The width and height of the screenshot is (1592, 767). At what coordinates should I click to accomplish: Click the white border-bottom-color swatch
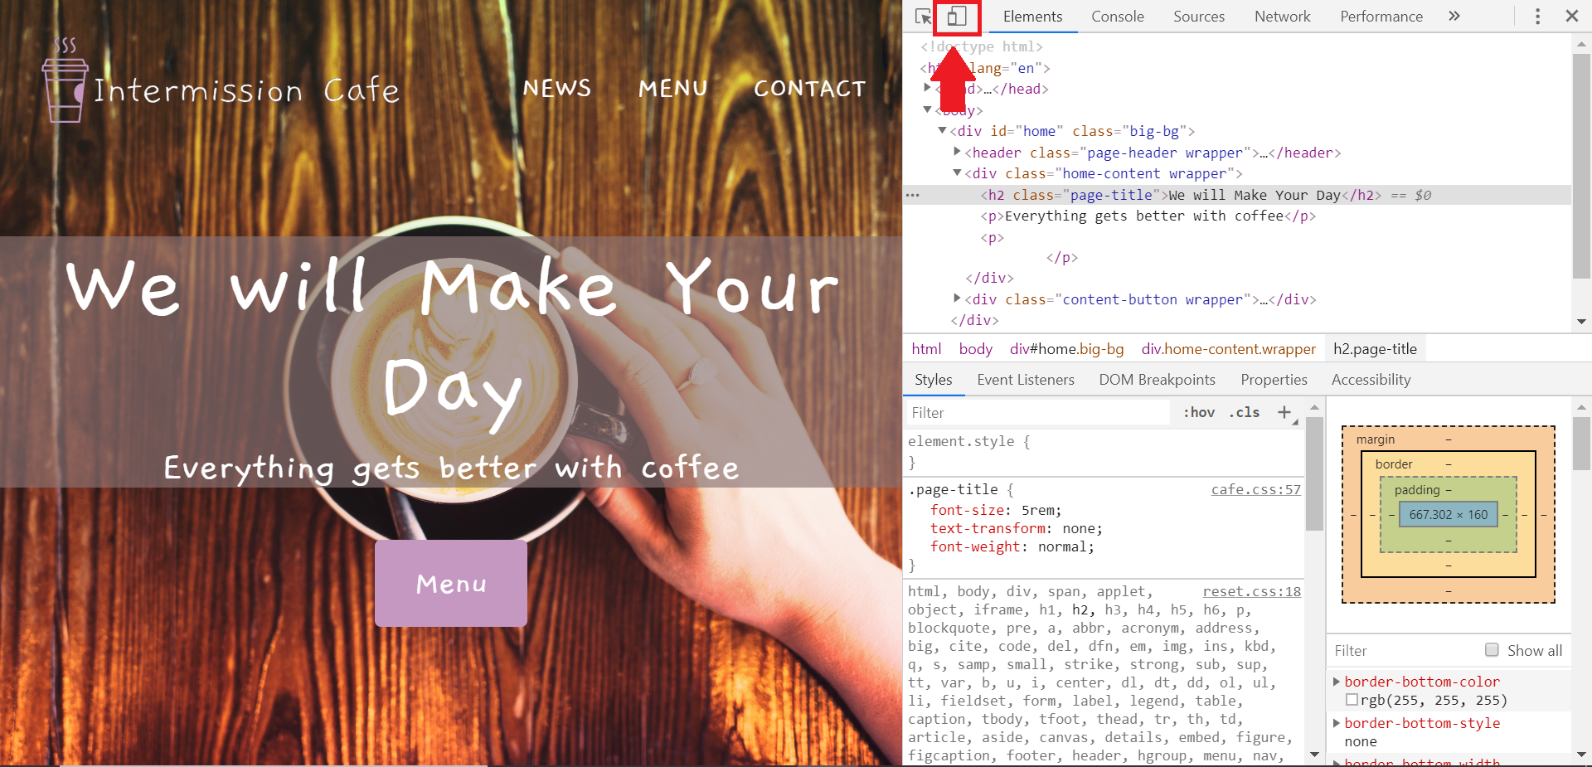click(x=1352, y=701)
